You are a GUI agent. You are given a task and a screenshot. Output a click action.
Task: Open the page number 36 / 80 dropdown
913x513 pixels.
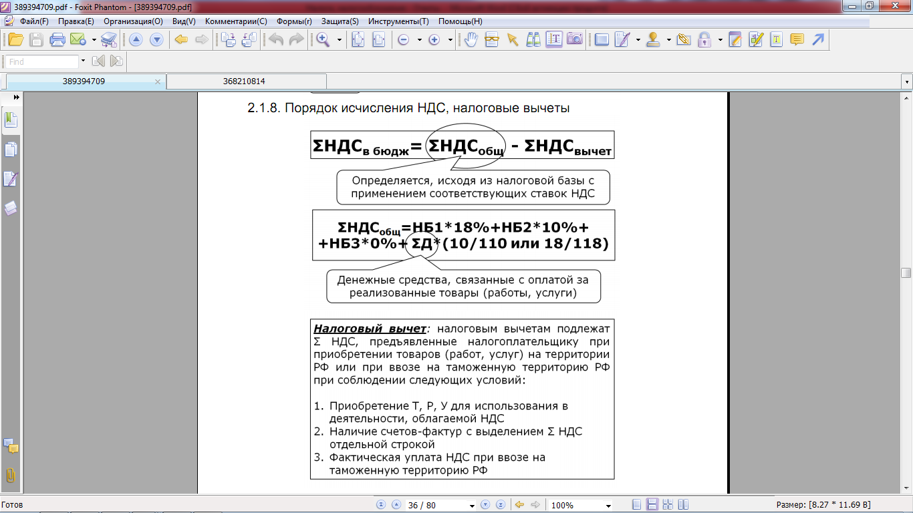pyautogui.click(x=472, y=505)
